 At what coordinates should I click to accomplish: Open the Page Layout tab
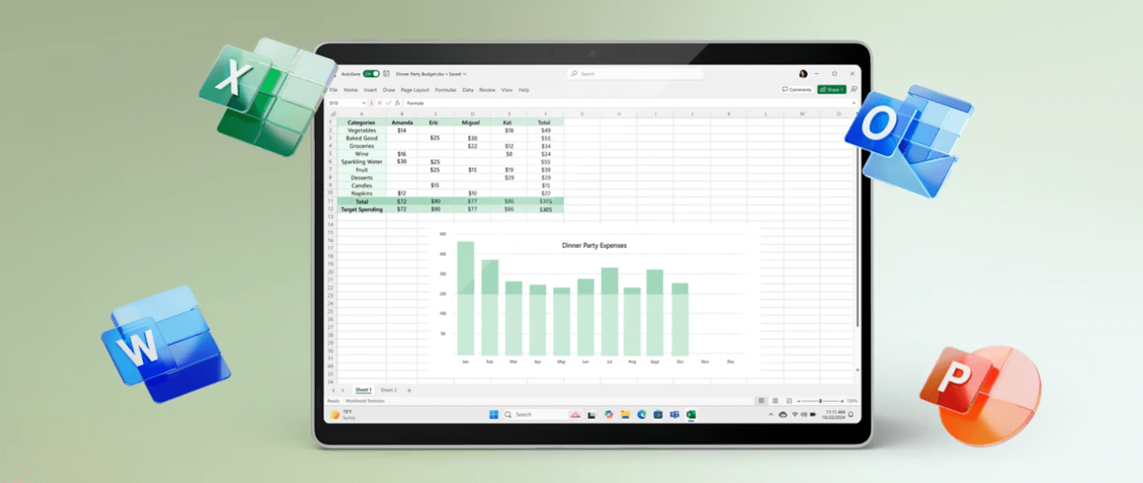click(415, 90)
